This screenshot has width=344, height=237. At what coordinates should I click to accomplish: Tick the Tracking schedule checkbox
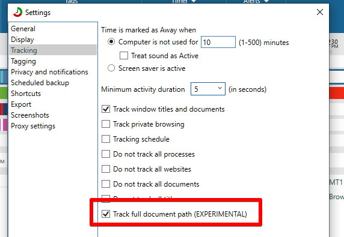coord(106,139)
